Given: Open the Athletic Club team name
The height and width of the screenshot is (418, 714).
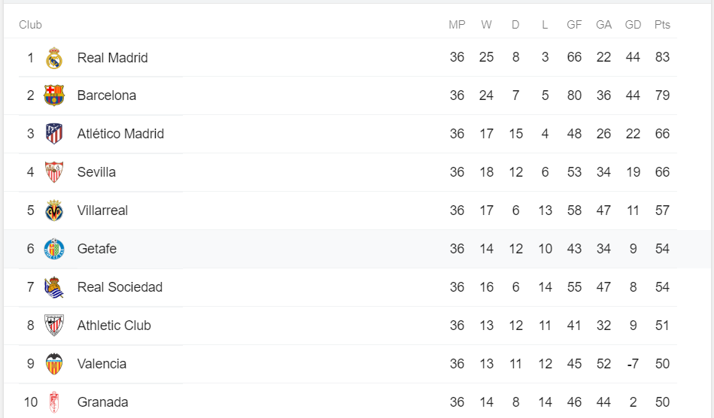Looking at the screenshot, I should tap(114, 326).
